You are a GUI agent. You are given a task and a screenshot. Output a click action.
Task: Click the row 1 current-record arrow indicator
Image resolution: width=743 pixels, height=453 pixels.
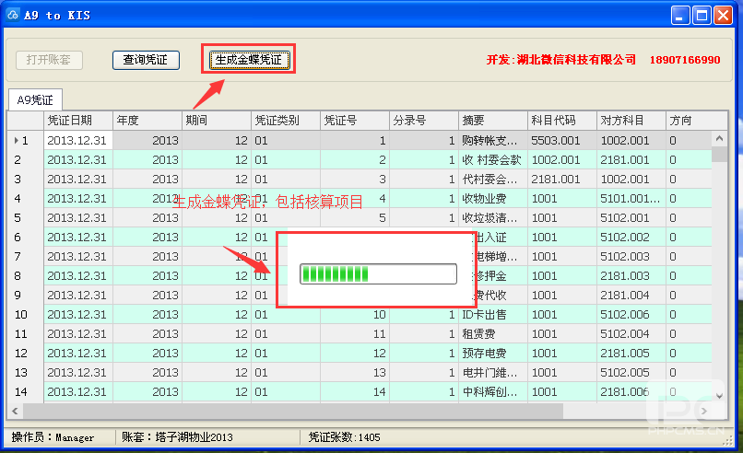15,141
